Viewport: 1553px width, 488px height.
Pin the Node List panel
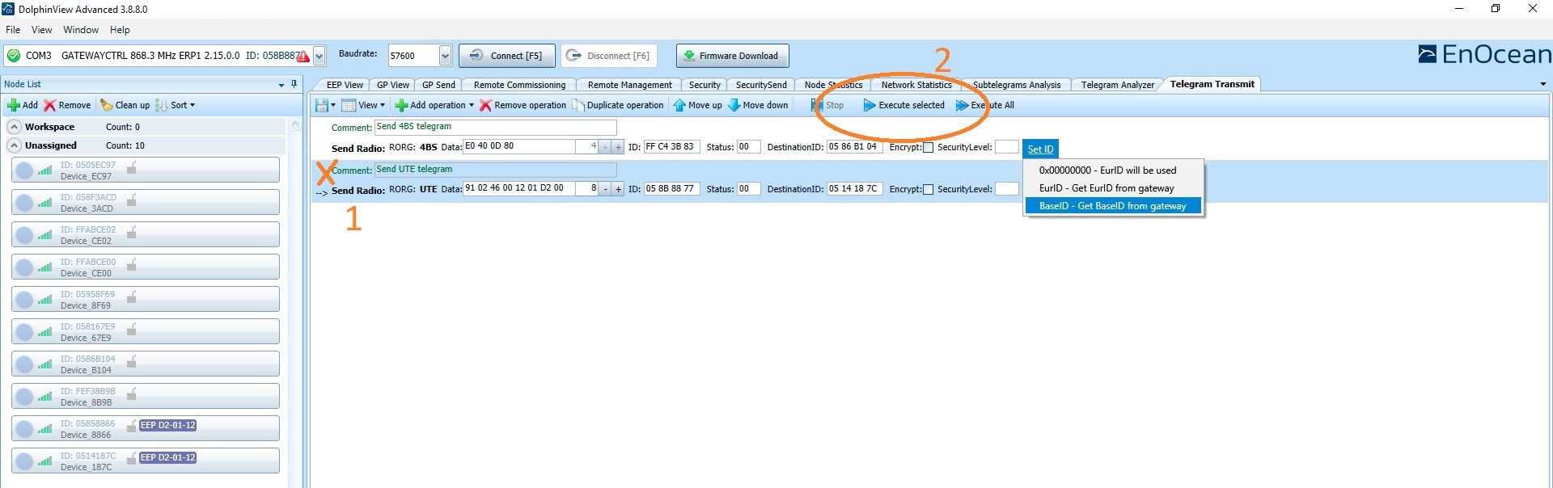point(294,84)
